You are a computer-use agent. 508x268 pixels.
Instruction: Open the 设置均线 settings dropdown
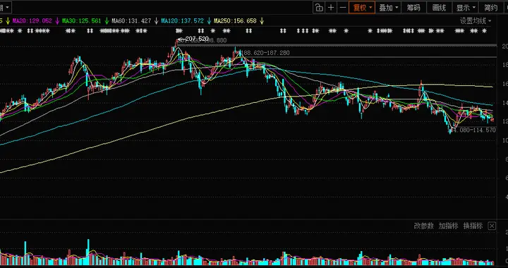476,21
